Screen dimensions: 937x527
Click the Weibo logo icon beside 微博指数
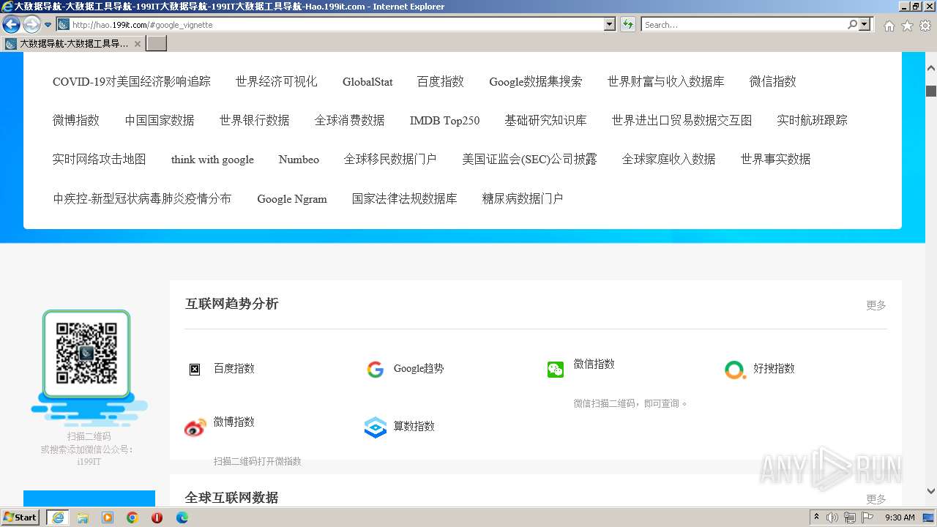tap(195, 427)
